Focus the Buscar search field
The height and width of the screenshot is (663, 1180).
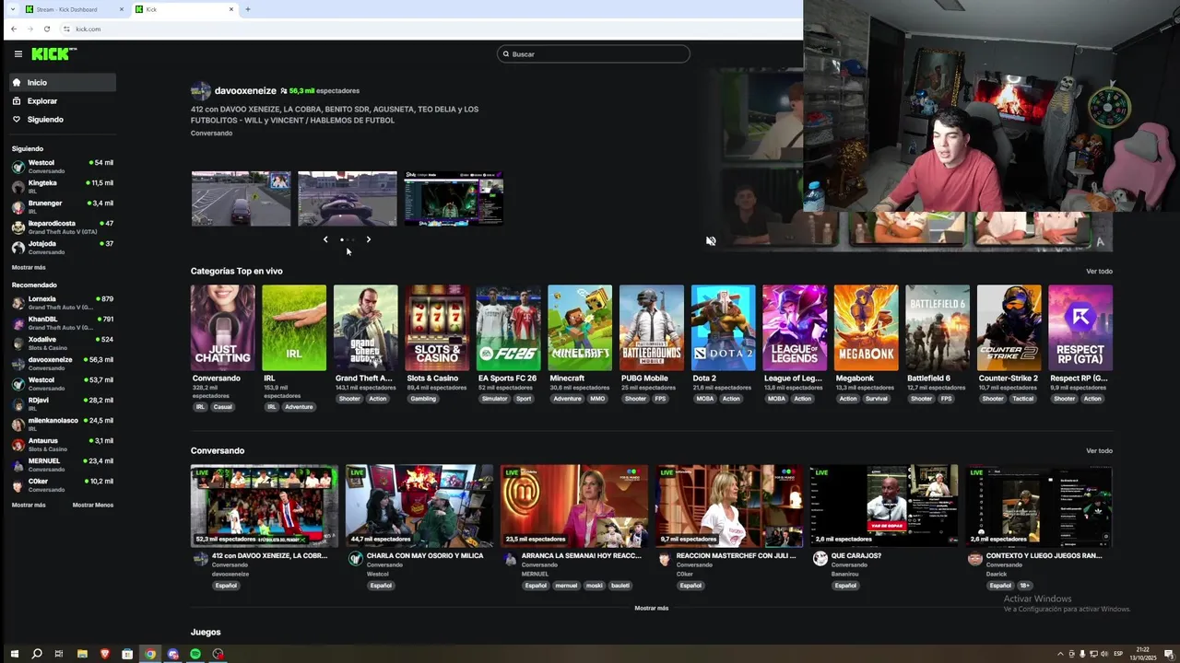coord(594,54)
